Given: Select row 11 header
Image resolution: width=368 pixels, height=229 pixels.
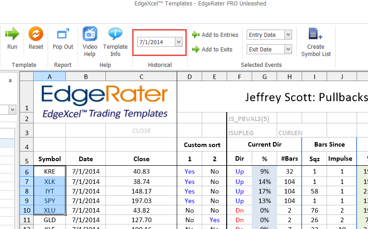Looking at the screenshot, I should coord(26,220).
